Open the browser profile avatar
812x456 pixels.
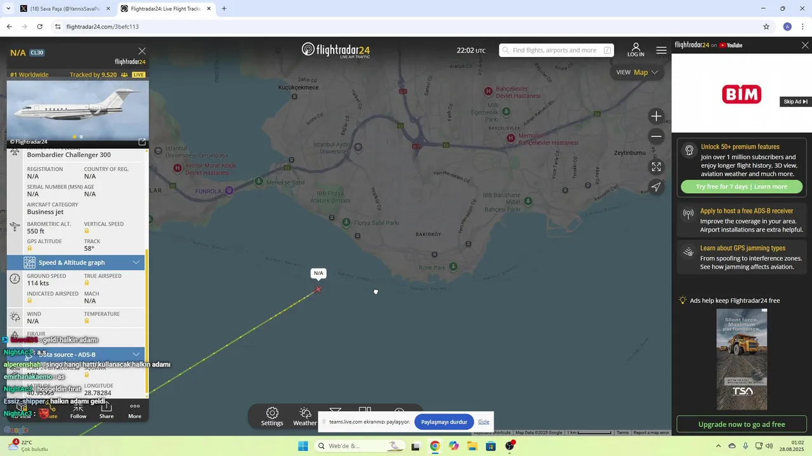pos(787,27)
